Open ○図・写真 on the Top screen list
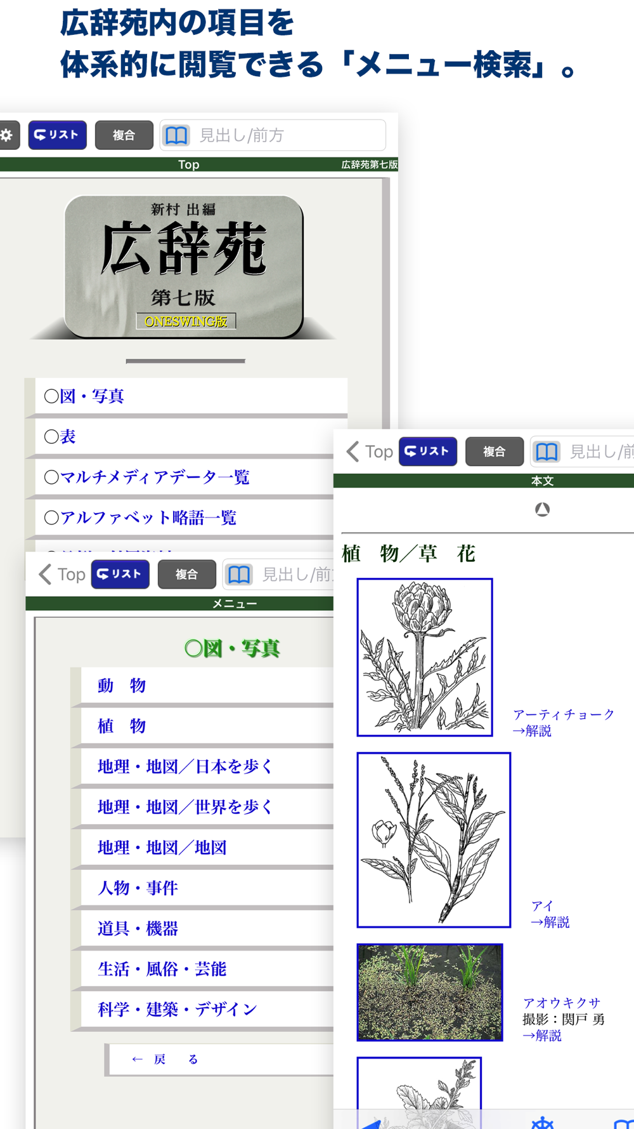Image resolution: width=634 pixels, height=1129 pixels. (x=191, y=396)
